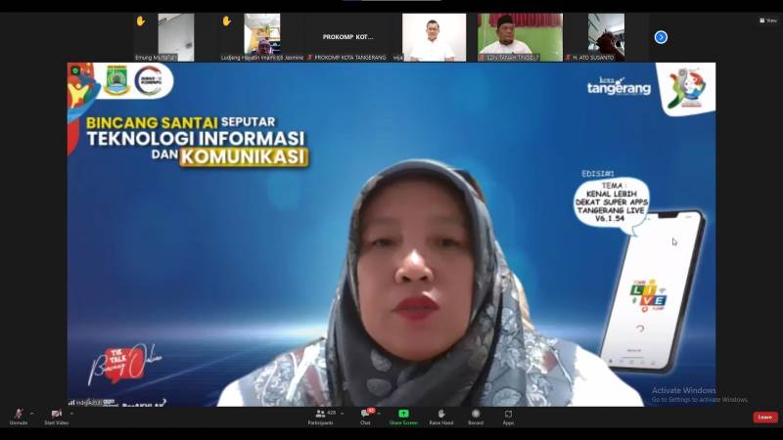Expand video options arrow next to Start Video
Screen dimensions: 783x440
(x=71, y=413)
